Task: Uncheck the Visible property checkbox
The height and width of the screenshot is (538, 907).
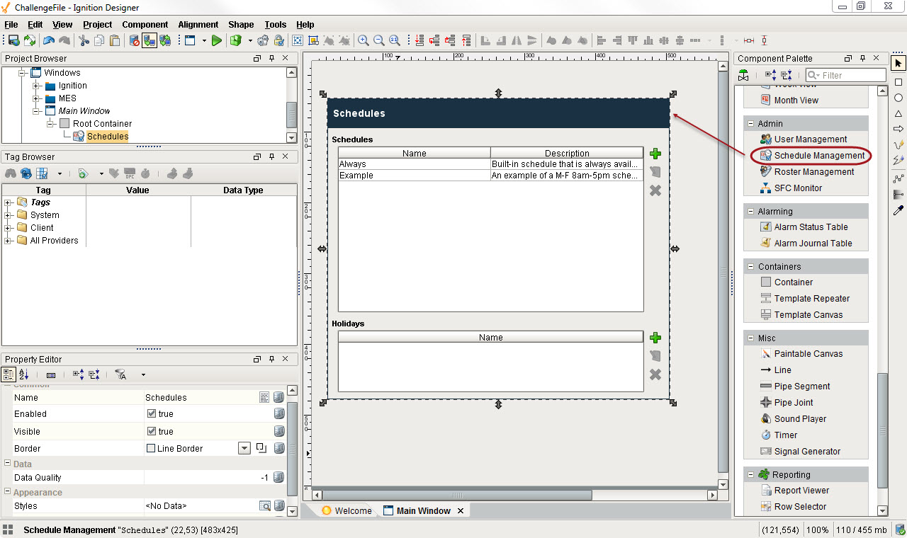Action: [x=152, y=431]
